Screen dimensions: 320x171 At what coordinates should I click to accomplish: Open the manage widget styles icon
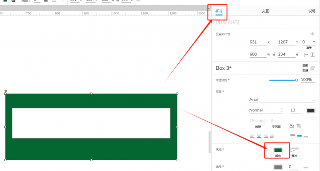coord(312,68)
